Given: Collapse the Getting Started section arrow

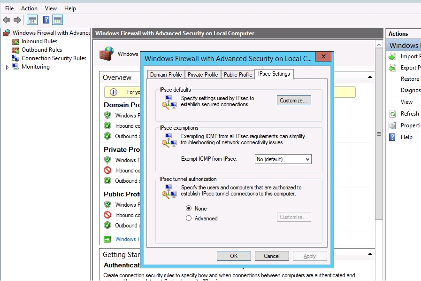Looking at the screenshot, I should point(370,254).
